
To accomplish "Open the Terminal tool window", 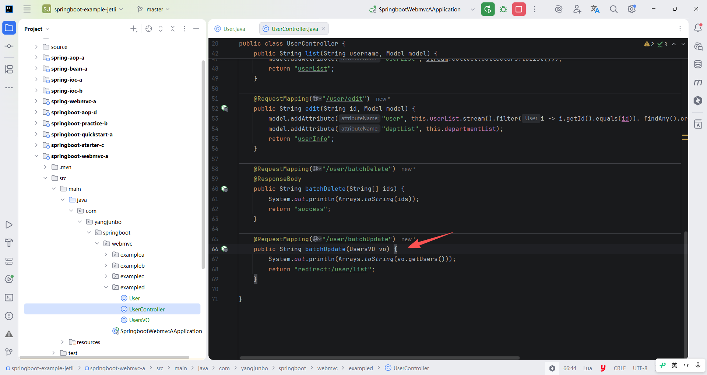I will click(x=9, y=297).
